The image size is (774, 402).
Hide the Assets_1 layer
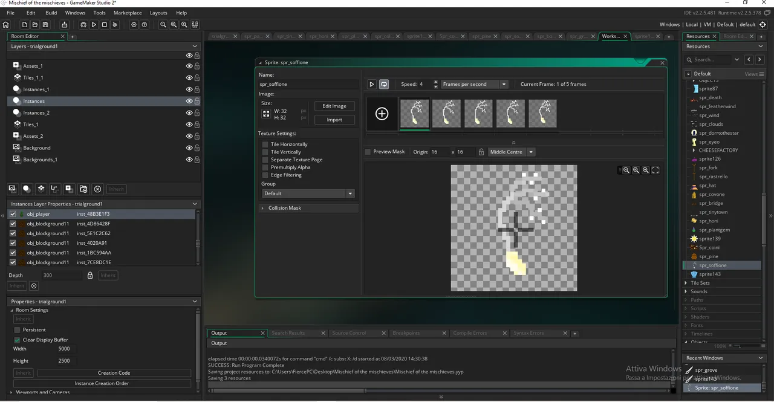(189, 66)
